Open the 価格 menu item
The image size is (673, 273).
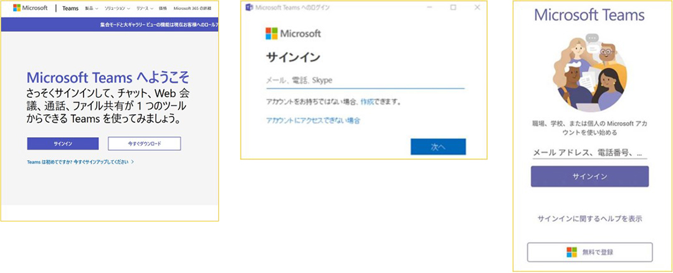click(x=163, y=9)
